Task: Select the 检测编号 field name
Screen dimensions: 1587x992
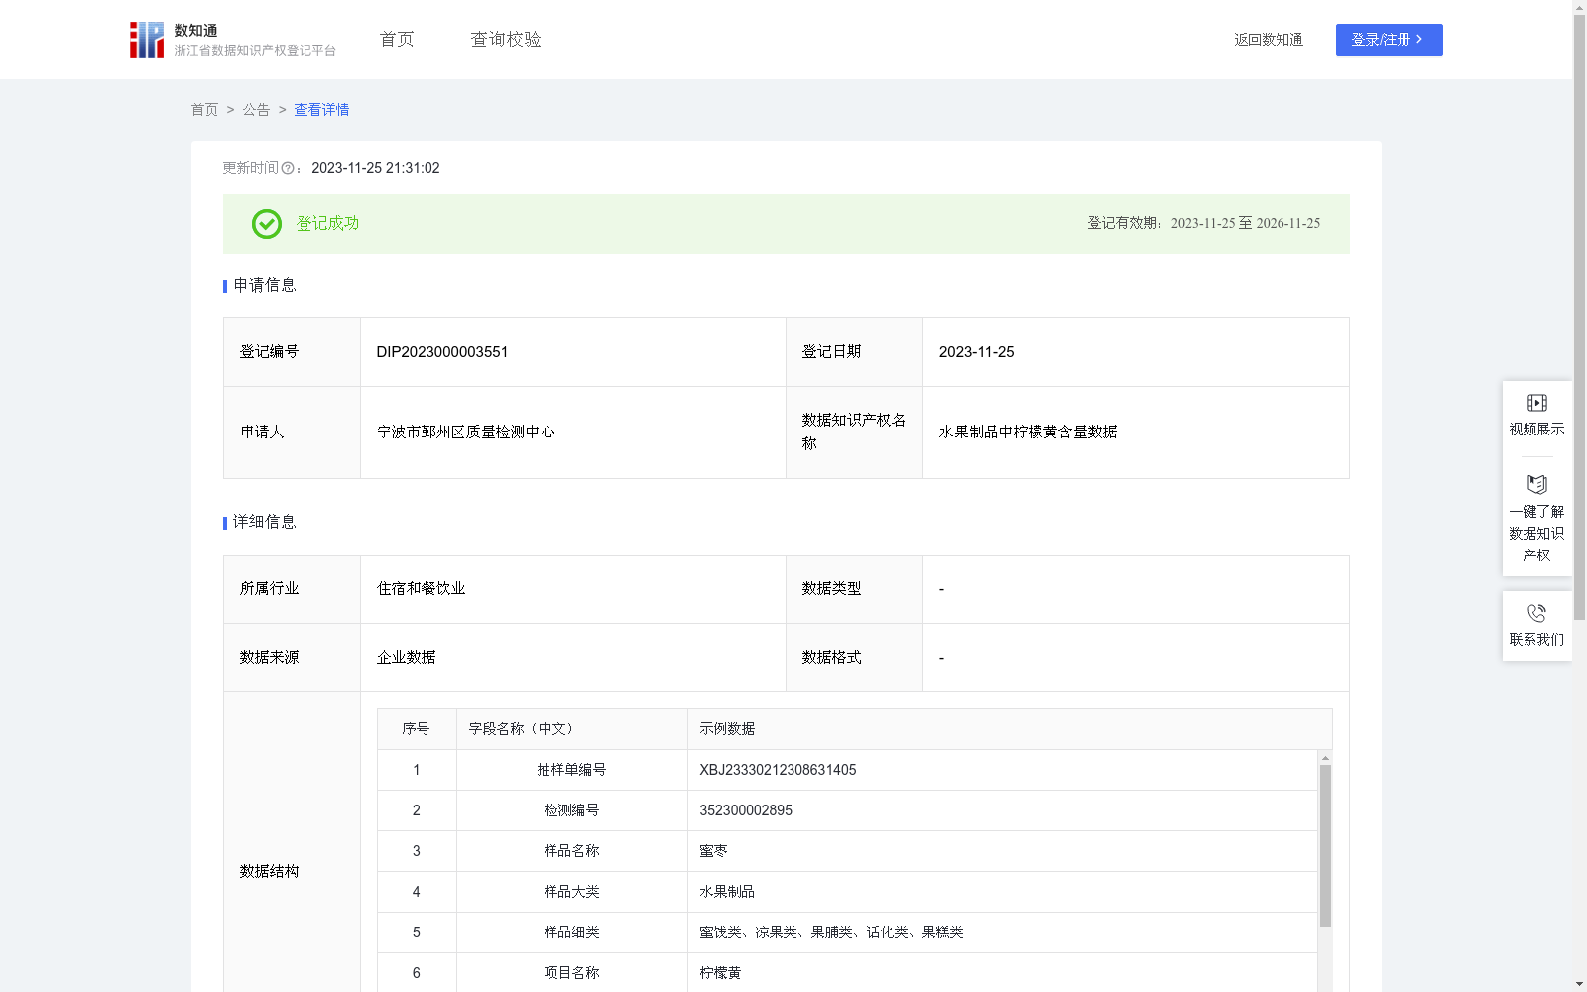Action: point(571,810)
